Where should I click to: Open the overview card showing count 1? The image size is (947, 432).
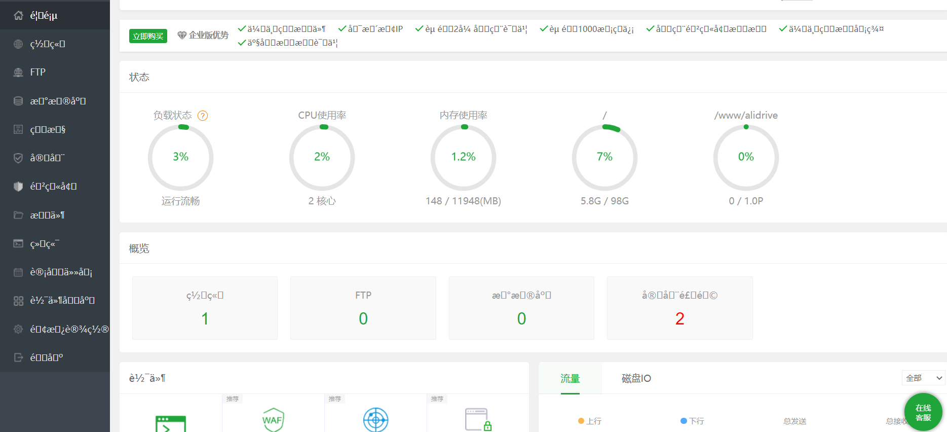coord(205,308)
